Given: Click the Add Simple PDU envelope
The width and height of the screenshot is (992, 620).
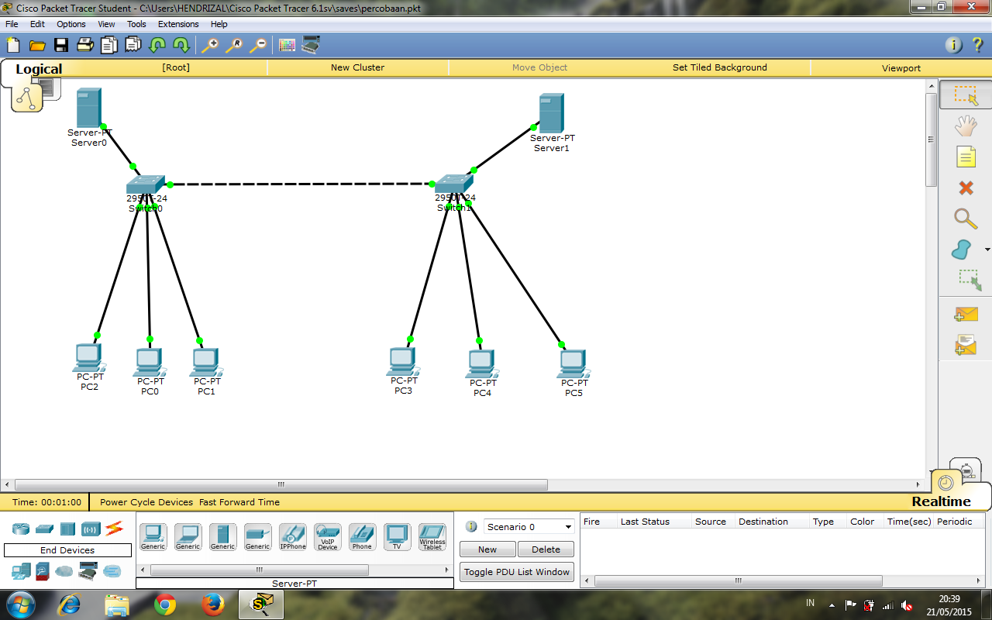Looking at the screenshot, I should click(966, 314).
